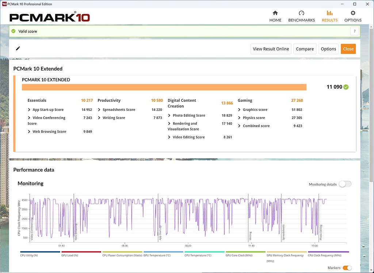Expand the Graphics score row
374x273 pixels.
point(240,110)
